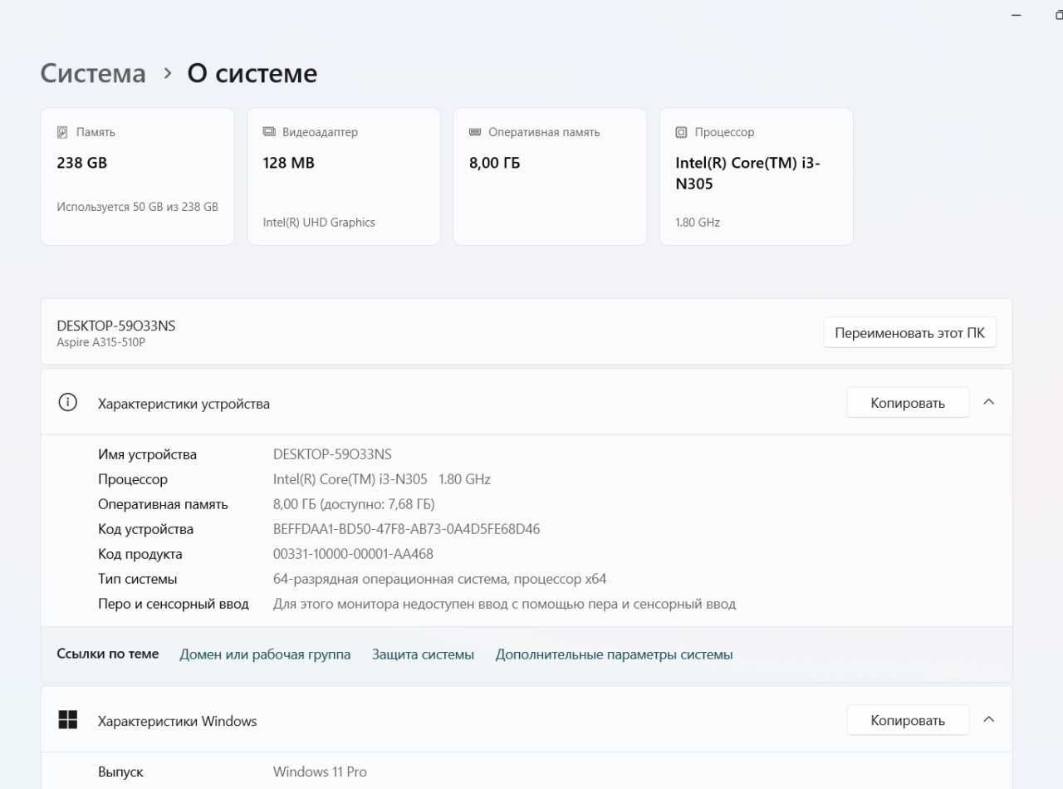
Task: Click the Код устройства label
Action: pos(145,529)
